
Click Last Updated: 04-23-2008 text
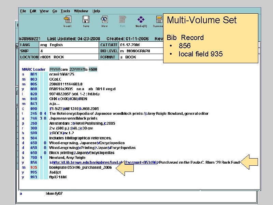pyautogui.click(x=74, y=39)
